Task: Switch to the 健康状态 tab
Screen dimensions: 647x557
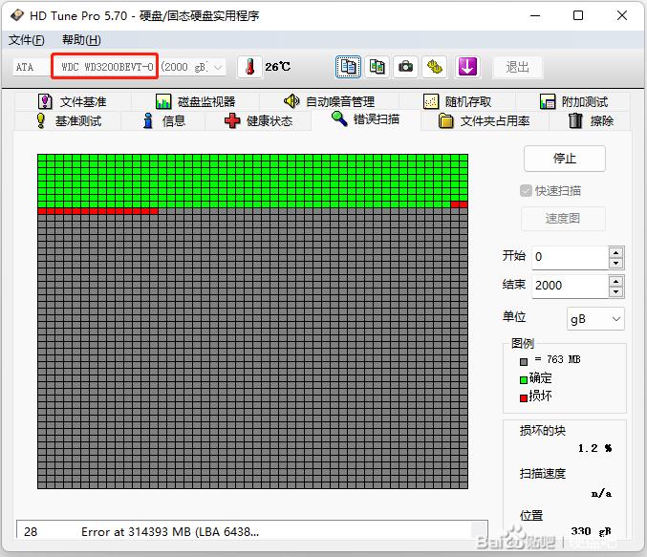Action: 258,121
